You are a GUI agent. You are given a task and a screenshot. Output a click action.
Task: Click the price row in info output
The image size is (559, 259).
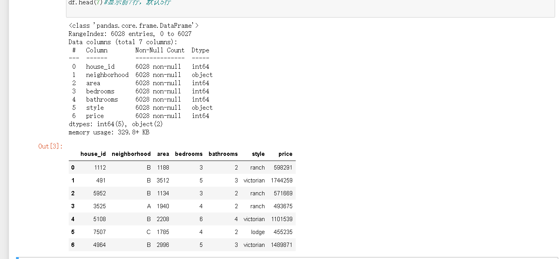click(141, 116)
